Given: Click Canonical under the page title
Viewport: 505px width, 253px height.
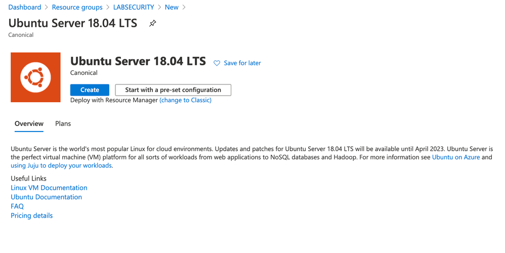Looking at the screenshot, I should coord(21,35).
